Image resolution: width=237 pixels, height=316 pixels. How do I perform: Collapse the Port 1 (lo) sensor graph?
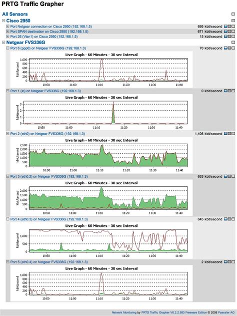(7, 91)
